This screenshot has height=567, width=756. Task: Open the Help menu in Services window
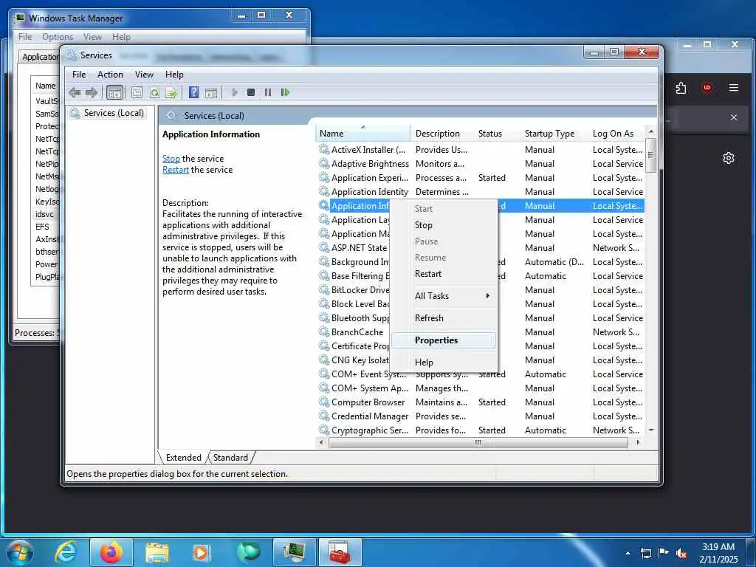click(x=174, y=75)
